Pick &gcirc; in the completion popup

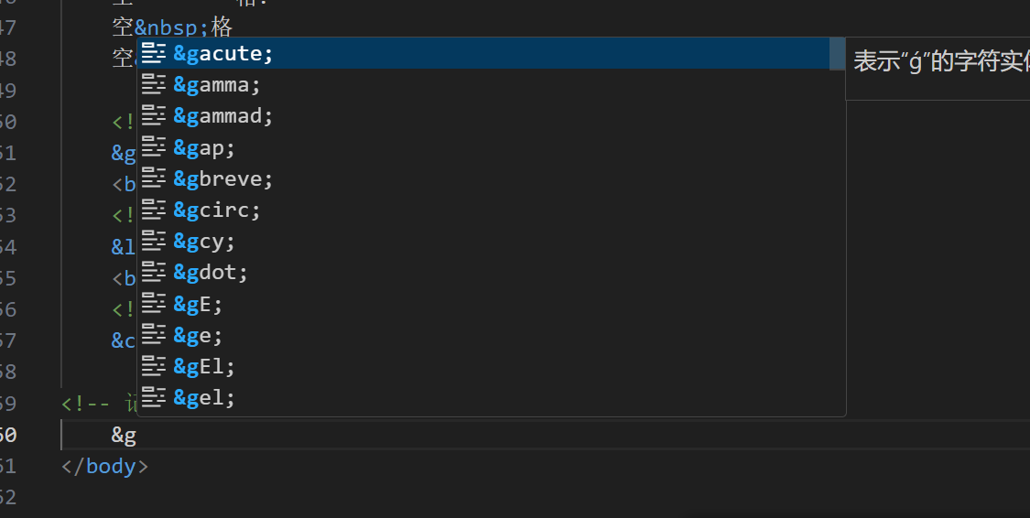[x=491, y=210]
